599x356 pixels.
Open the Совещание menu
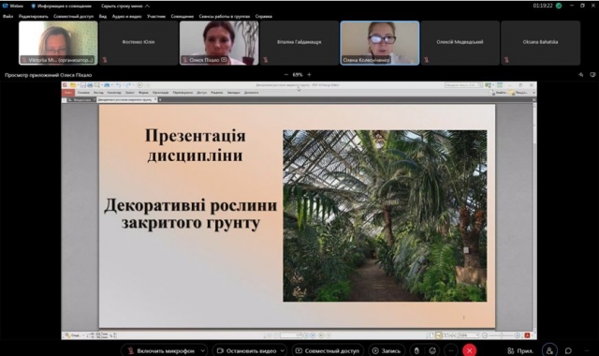click(183, 17)
